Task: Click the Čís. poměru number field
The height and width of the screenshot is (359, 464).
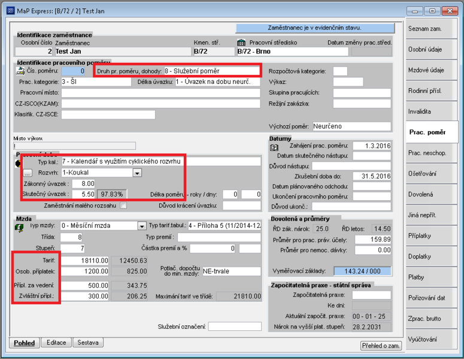Action: pos(73,71)
